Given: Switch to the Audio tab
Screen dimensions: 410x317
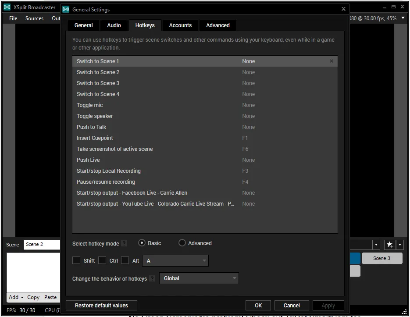Looking at the screenshot, I should pos(114,25).
